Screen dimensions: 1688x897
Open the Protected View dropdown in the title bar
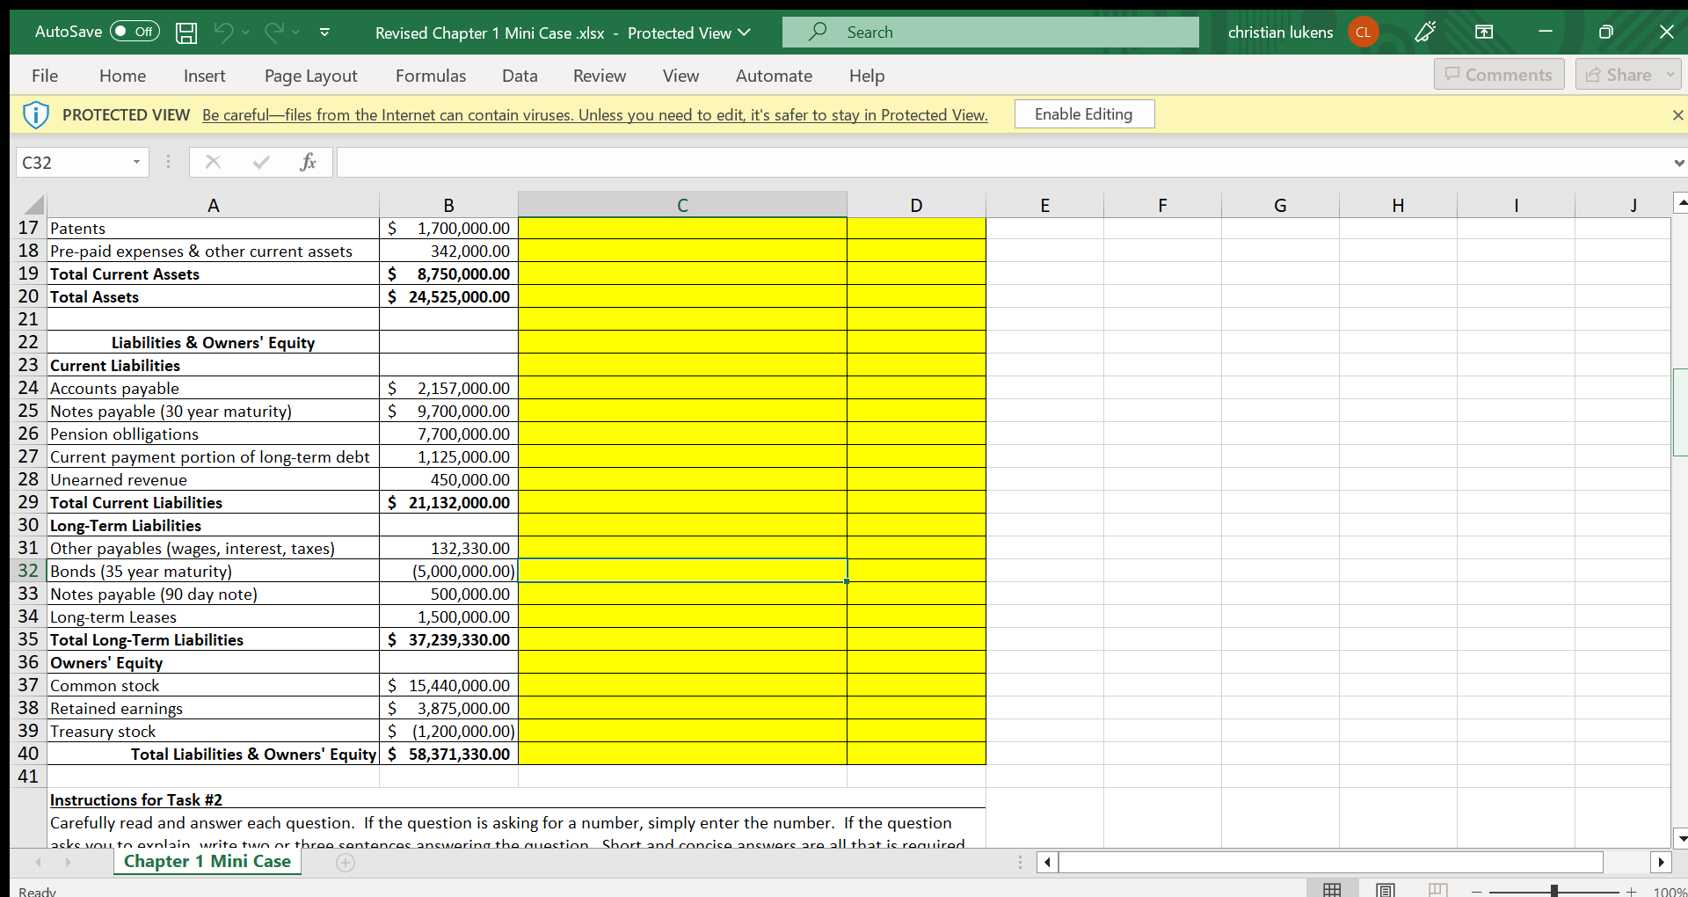746,33
